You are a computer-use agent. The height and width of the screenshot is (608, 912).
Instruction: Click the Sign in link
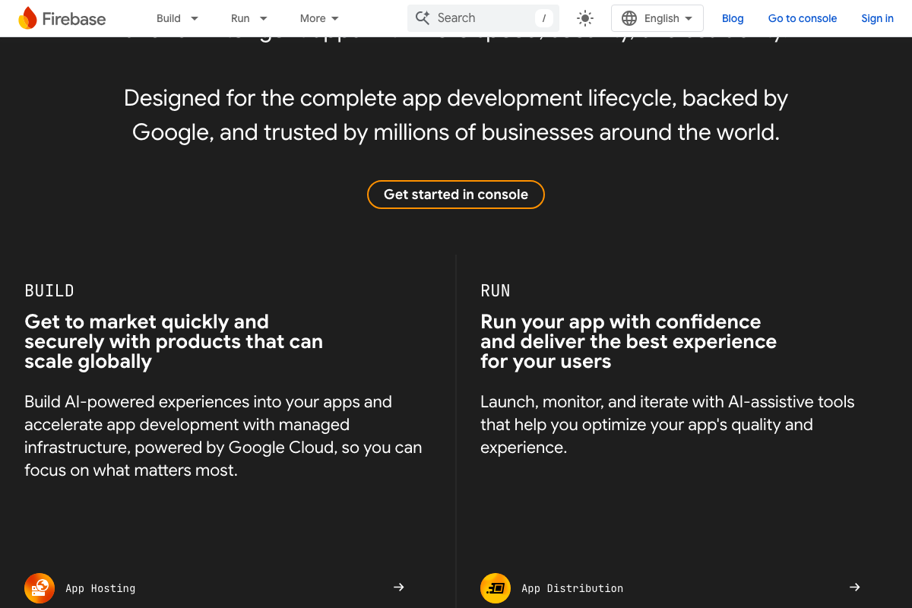[877, 18]
